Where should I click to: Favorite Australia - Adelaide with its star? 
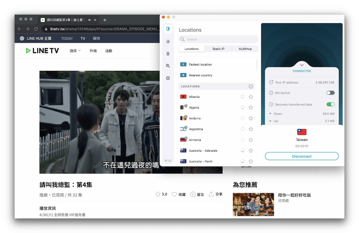(251, 150)
